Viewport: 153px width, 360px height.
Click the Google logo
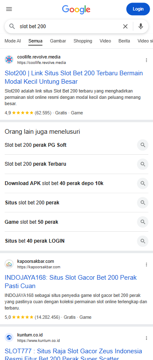(76, 9)
